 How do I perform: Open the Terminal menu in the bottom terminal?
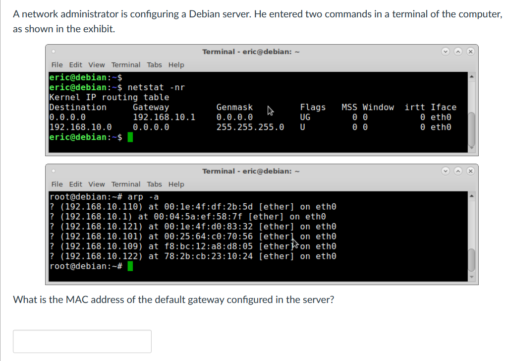(x=126, y=184)
